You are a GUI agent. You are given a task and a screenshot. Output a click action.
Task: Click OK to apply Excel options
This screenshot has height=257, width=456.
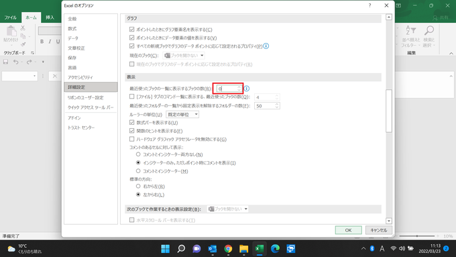click(349, 230)
